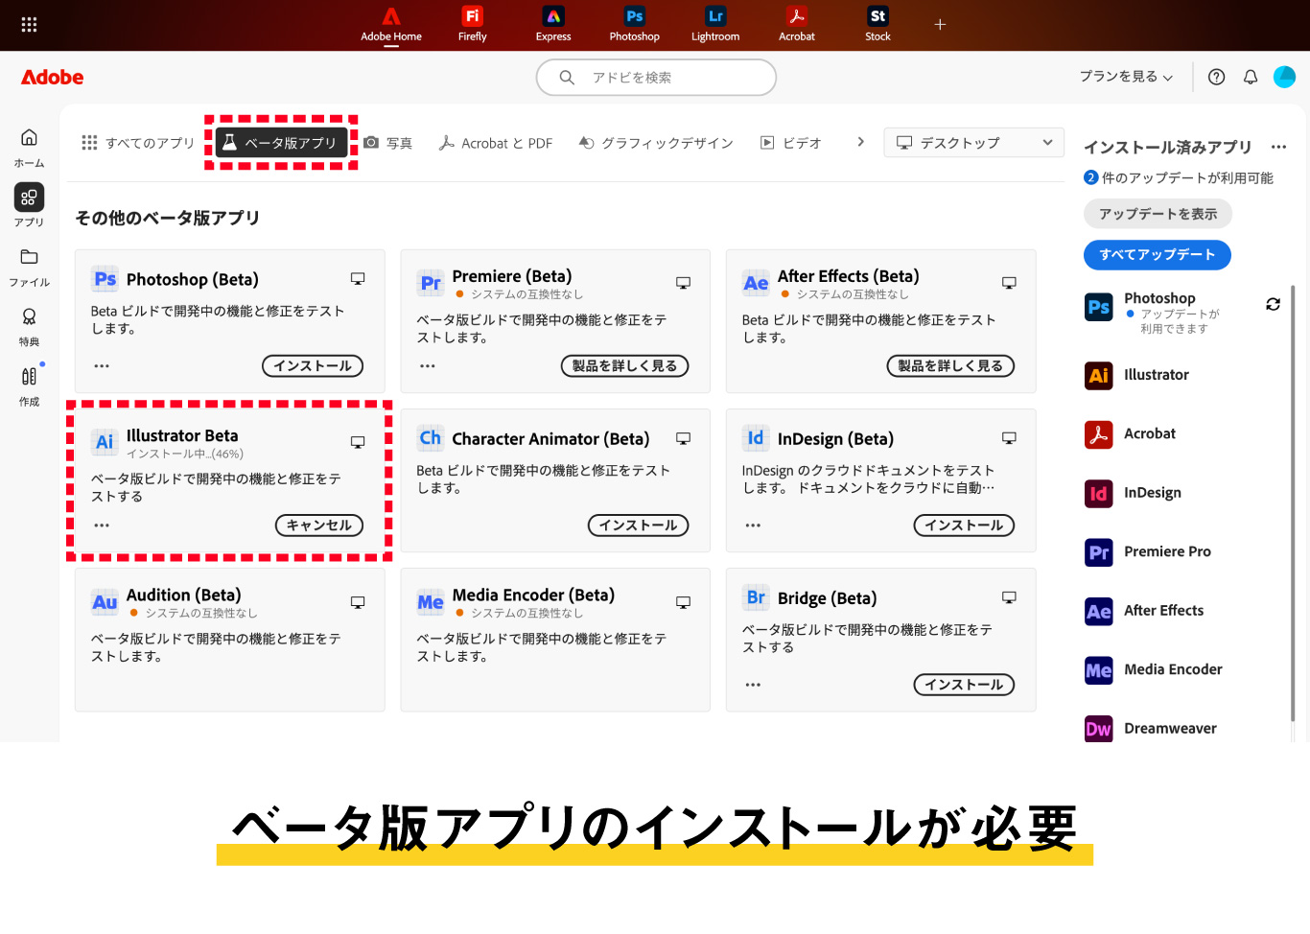Switch to グラフィックデザイン tab
Image resolution: width=1310 pixels, height=934 pixels.
(x=656, y=143)
